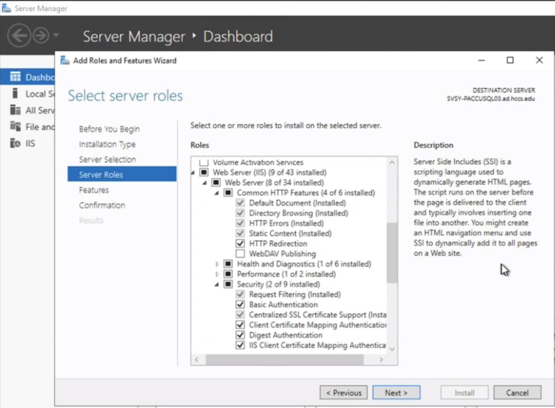
Task: Select the Default Document (Installed) row
Action: [x=298, y=203]
